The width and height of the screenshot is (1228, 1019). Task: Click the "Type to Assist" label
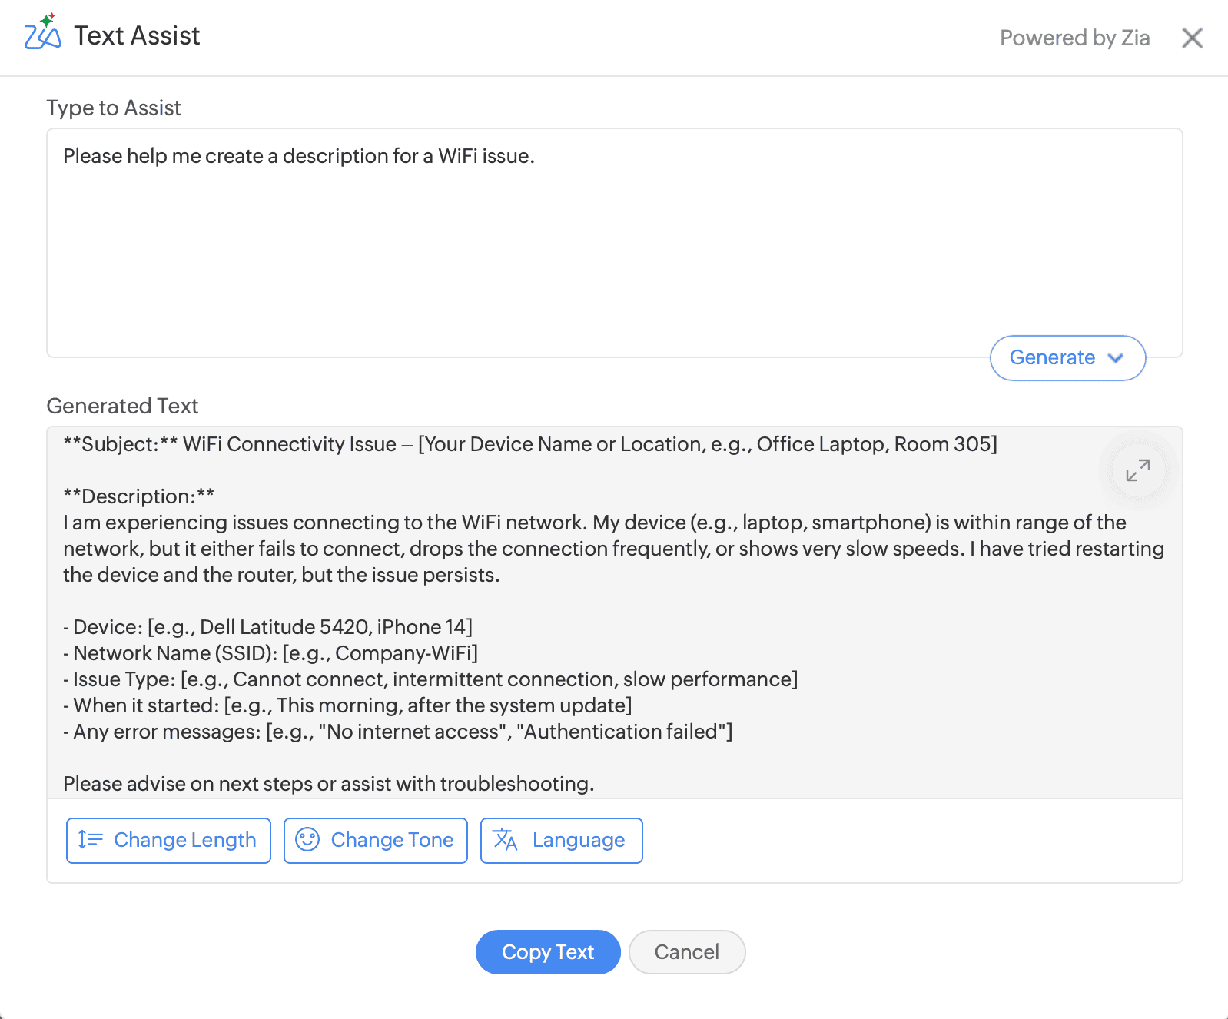click(114, 108)
